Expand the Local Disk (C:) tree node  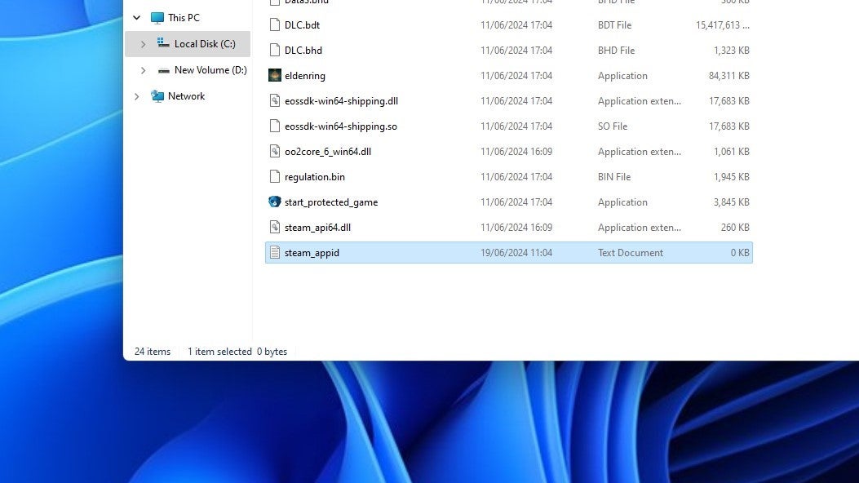pos(143,43)
